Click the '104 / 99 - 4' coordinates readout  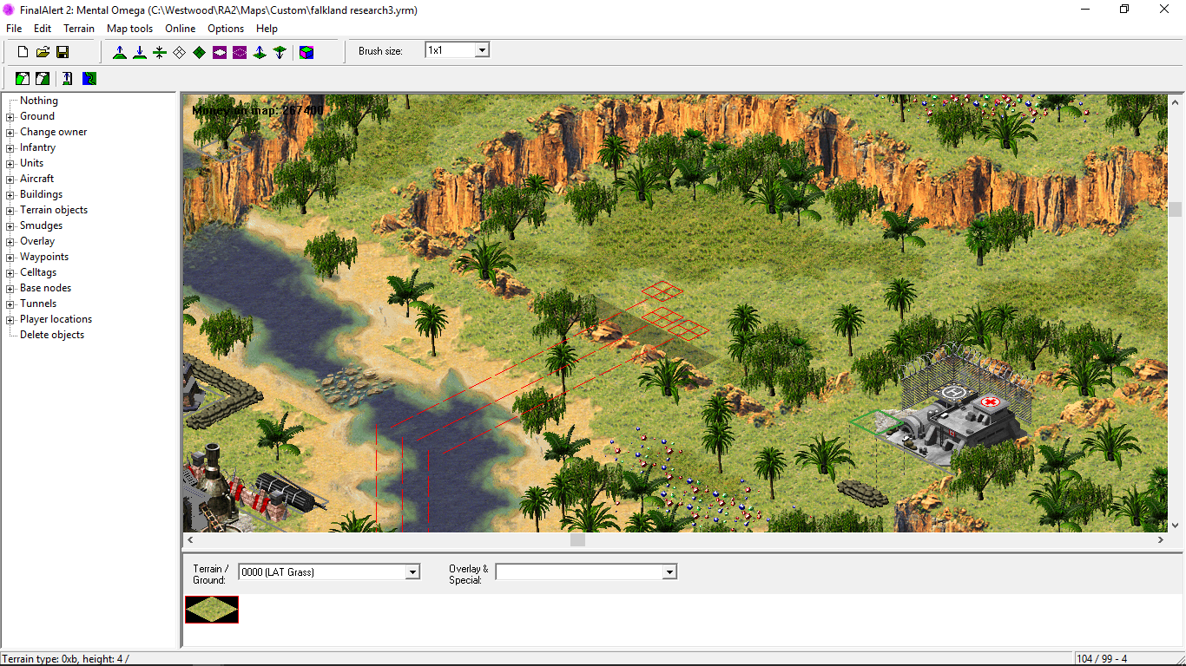pos(1103,659)
